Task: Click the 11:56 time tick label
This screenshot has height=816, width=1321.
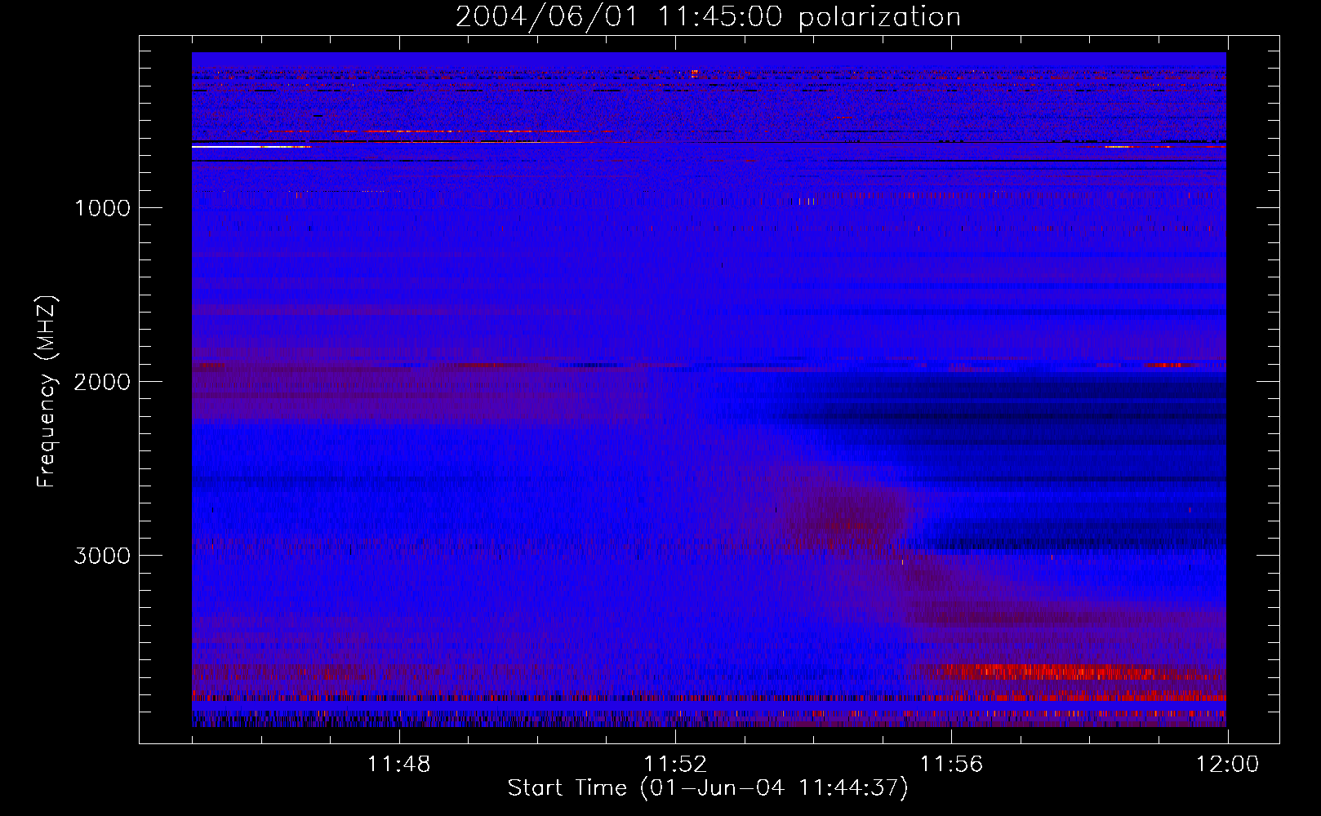Action: (951, 765)
